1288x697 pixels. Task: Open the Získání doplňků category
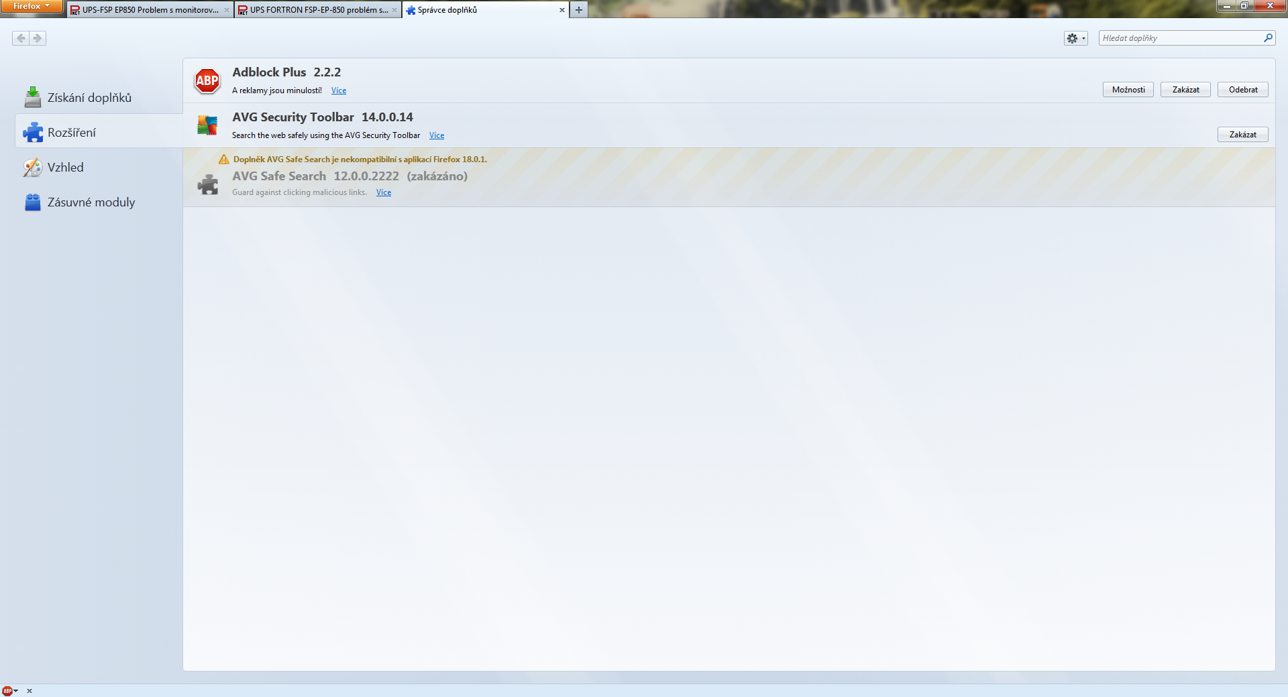click(x=99, y=98)
